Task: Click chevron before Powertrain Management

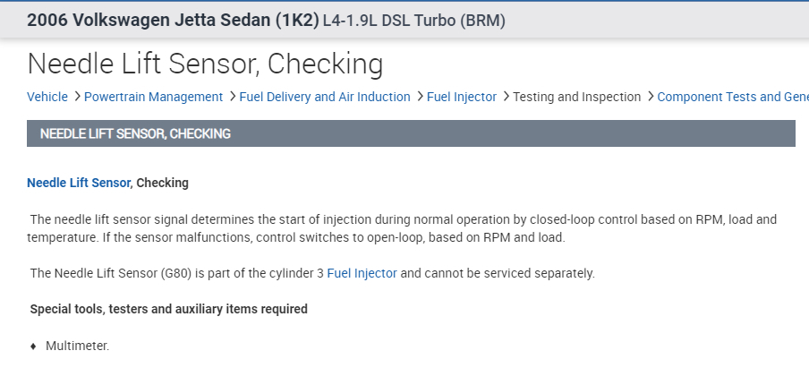Action: tap(78, 97)
